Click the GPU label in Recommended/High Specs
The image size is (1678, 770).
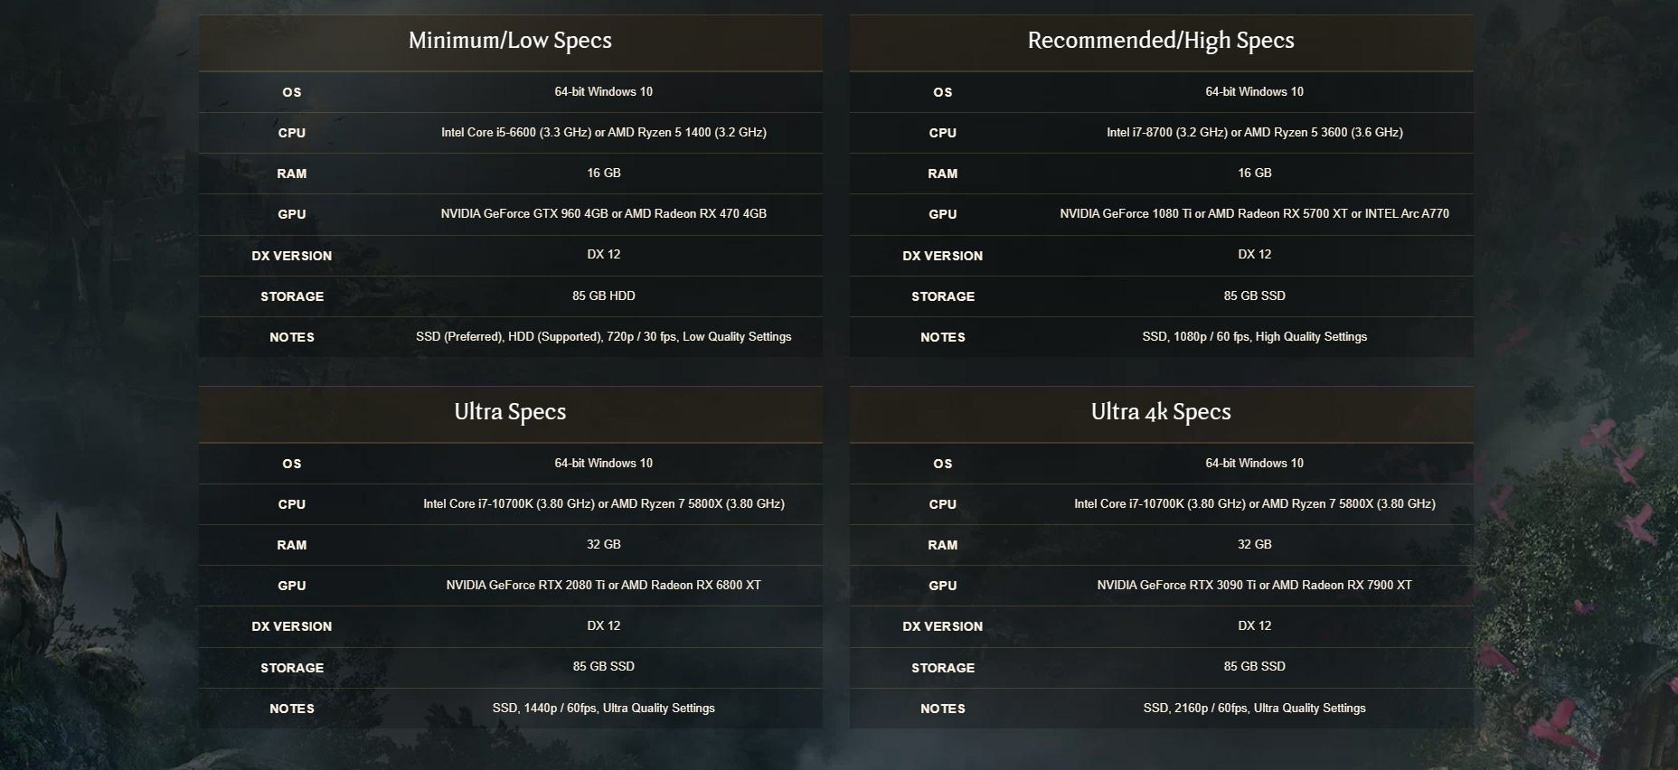coord(942,214)
